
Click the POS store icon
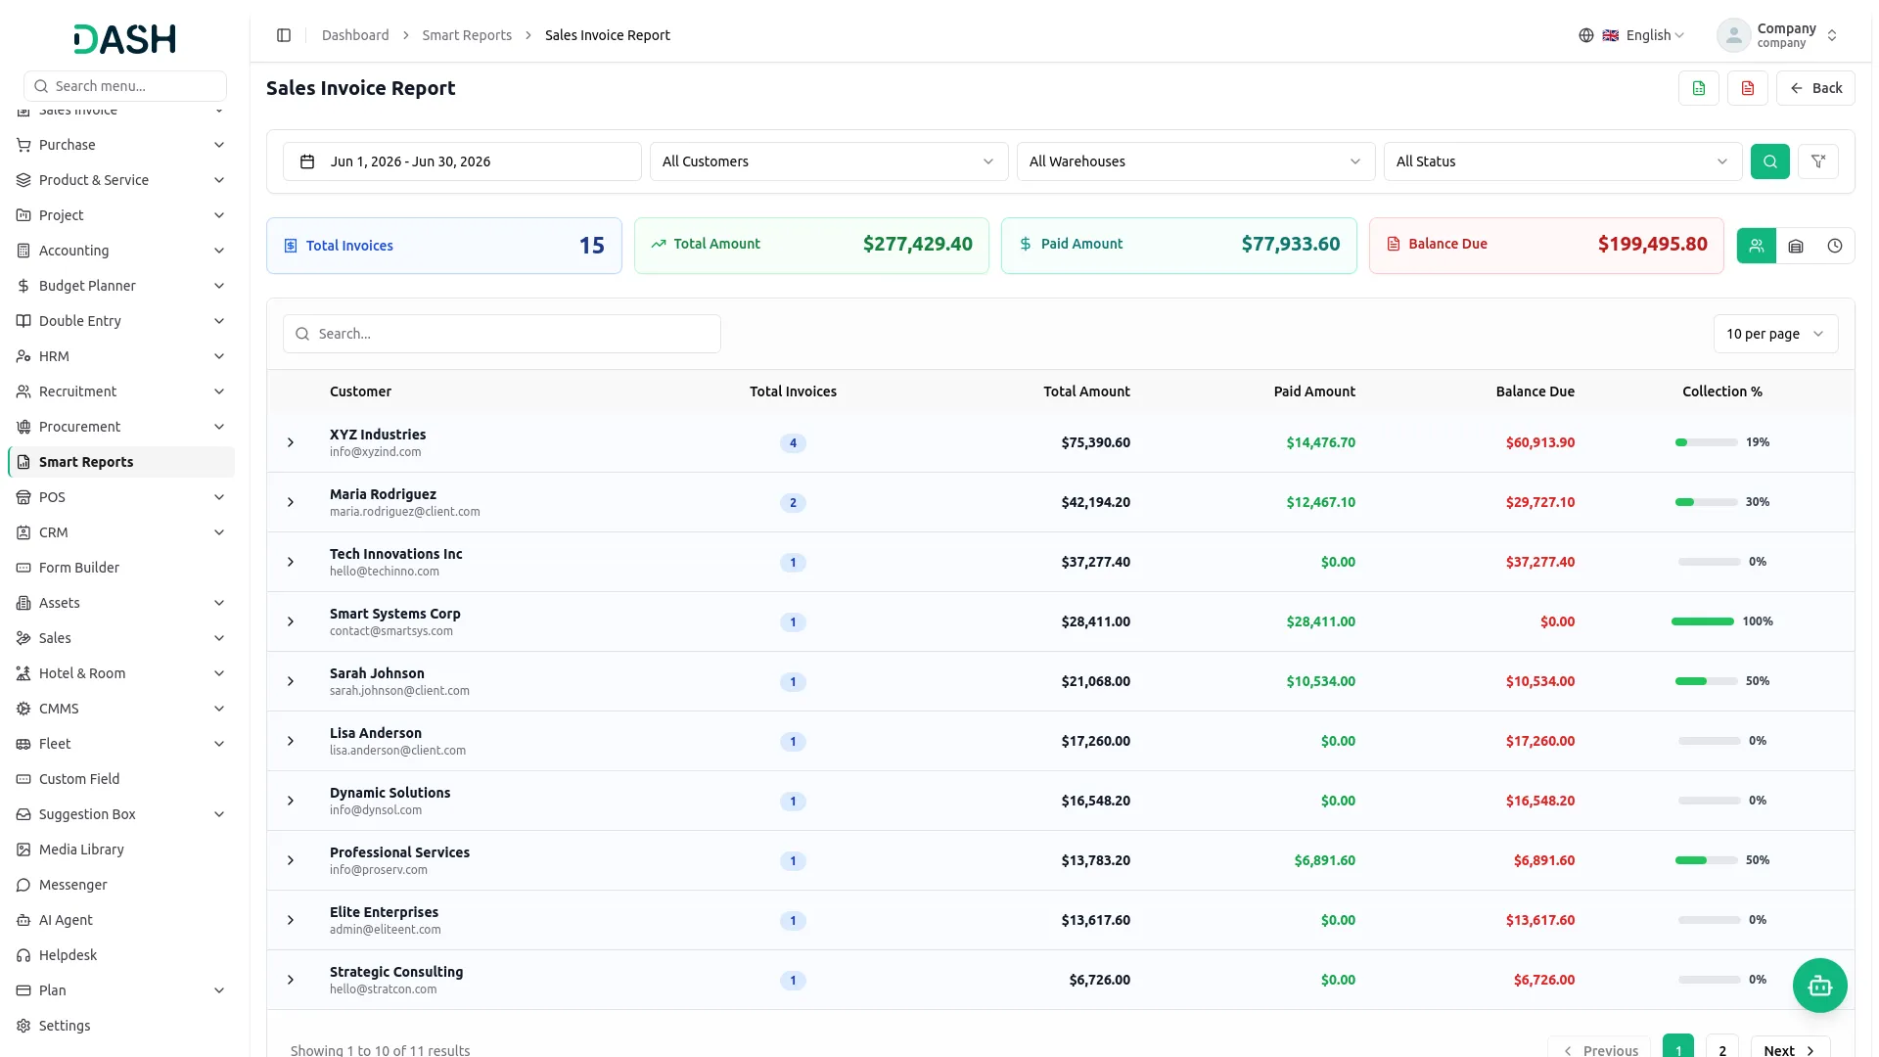tap(23, 497)
